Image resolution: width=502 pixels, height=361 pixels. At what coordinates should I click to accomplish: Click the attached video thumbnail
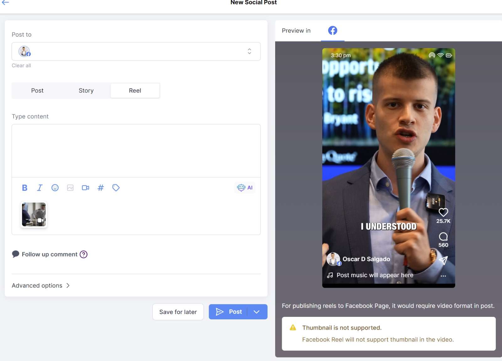pos(34,214)
